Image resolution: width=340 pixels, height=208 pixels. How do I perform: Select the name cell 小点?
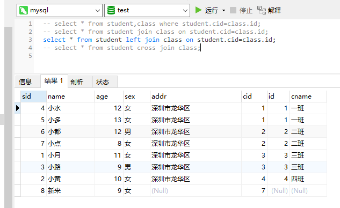pos(70,143)
